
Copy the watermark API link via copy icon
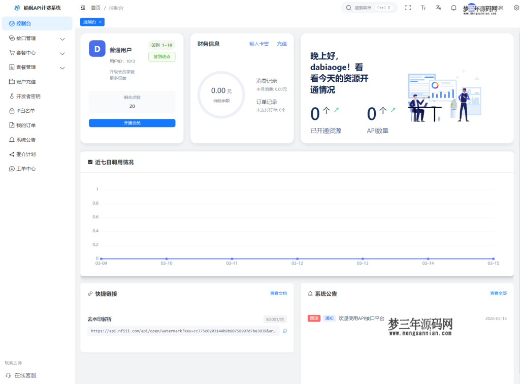click(285, 331)
